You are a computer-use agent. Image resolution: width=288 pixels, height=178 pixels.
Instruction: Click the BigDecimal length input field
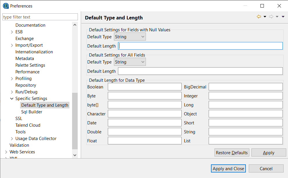246,87
